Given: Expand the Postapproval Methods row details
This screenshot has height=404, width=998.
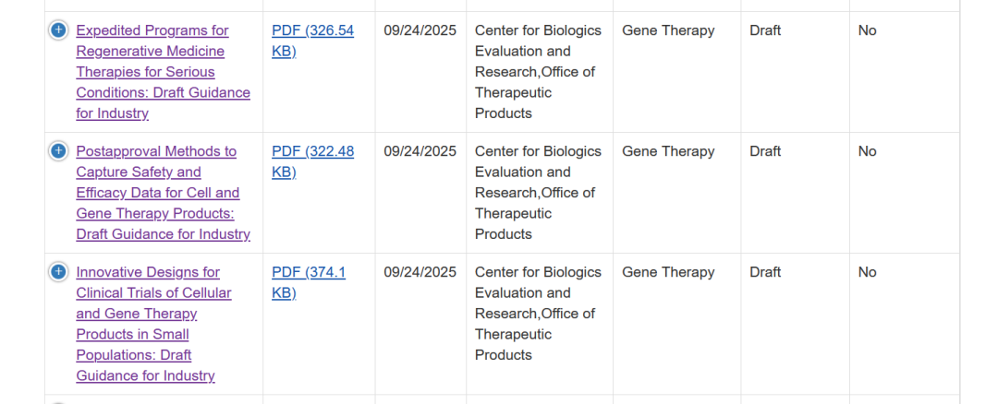Looking at the screenshot, I should tap(58, 151).
